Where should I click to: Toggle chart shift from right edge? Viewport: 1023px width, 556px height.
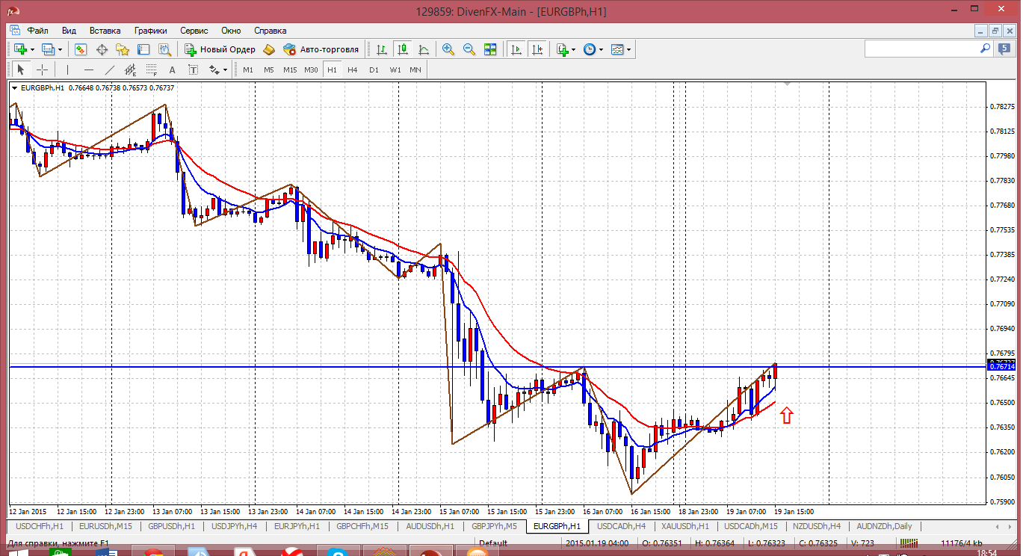[x=537, y=49]
